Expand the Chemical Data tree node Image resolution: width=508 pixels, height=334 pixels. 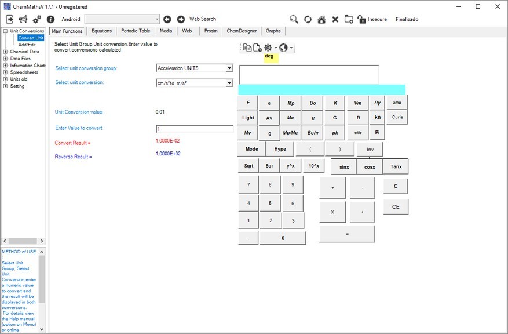[x=5, y=52]
